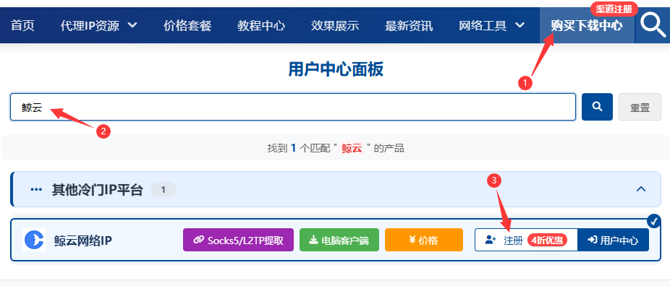Image resolution: width=670 pixels, height=286 pixels.
Task: Expand the 代理IP资源 dropdown menu
Action: click(x=98, y=25)
